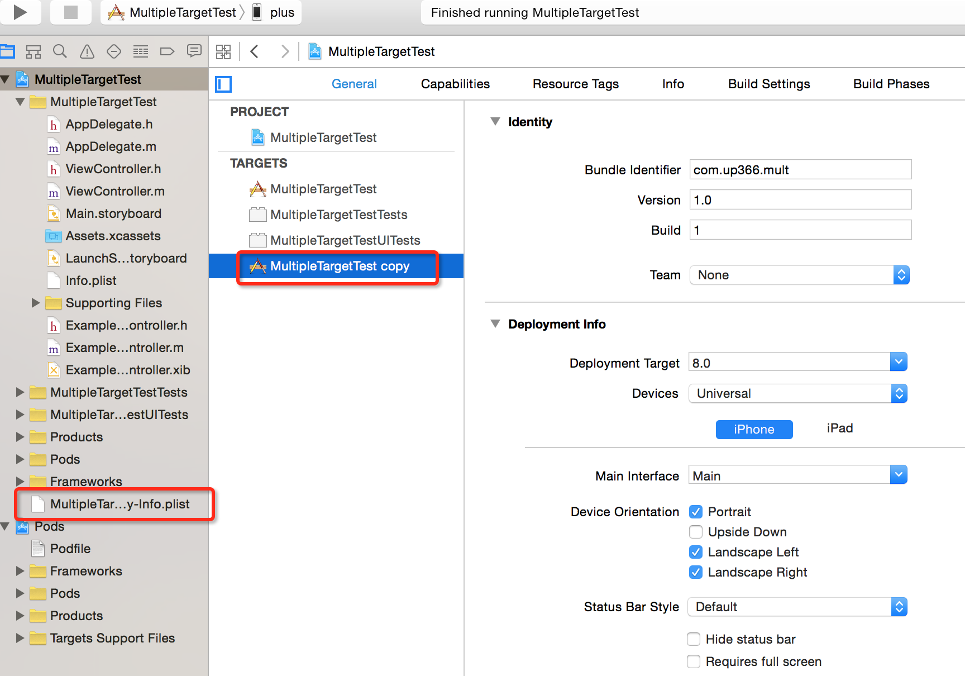Screen dimensions: 965x676
Task: Open the Breakpoint navigator icon
Action: click(x=167, y=52)
